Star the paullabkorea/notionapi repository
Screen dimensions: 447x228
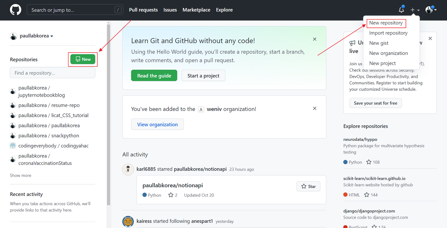[308, 187]
